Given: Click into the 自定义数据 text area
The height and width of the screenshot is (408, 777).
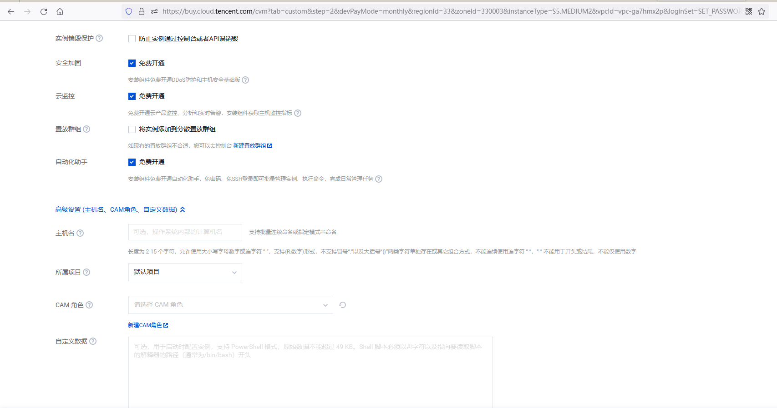Looking at the screenshot, I should tap(310, 373).
